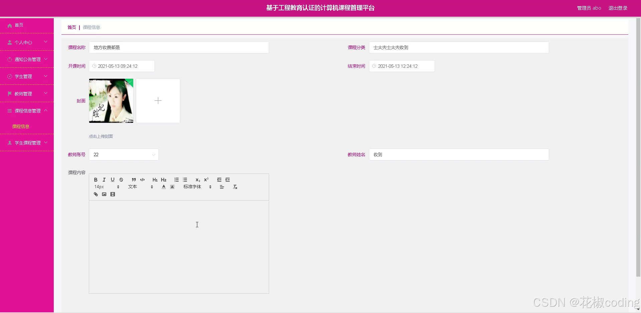
Task: Expand the 教师管理 sidebar menu
Action: point(27,94)
